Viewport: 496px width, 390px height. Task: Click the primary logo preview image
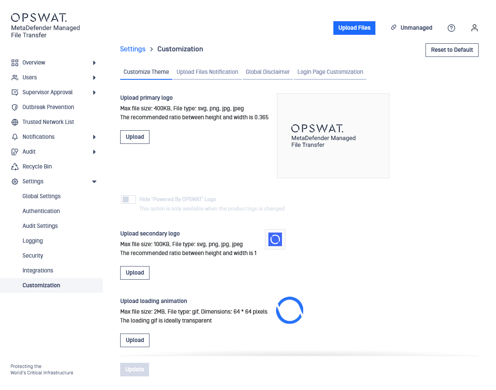pyautogui.click(x=333, y=136)
